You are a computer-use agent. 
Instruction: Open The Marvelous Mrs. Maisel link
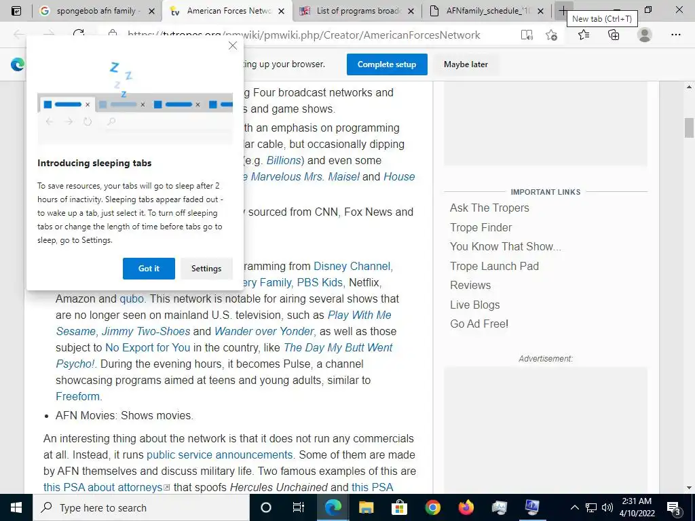[x=301, y=177]
